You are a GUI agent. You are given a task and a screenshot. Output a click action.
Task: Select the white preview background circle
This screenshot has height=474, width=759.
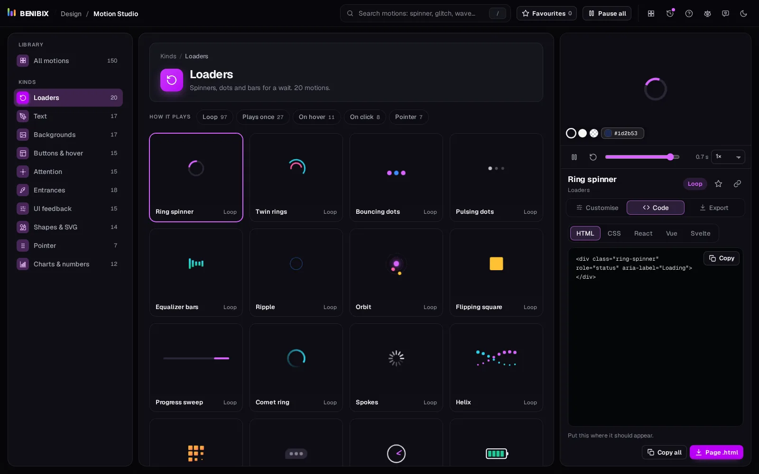[x=583, y=133]
